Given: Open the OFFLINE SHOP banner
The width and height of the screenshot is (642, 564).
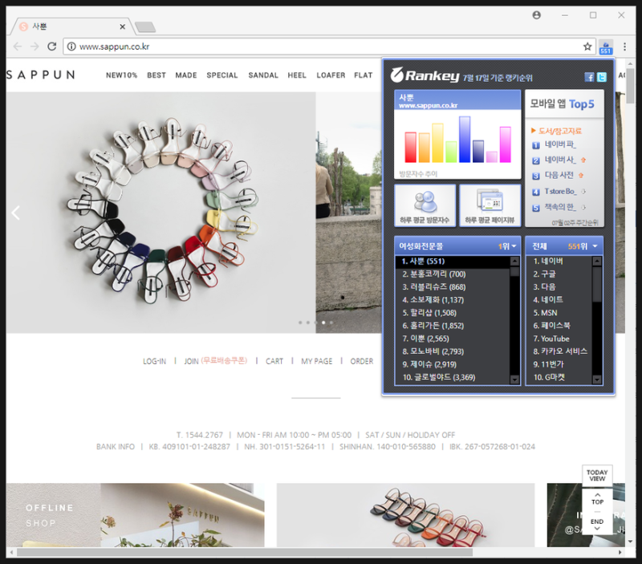Looking at the screenshot, I should pyautogui.click(x=135, y=515).
